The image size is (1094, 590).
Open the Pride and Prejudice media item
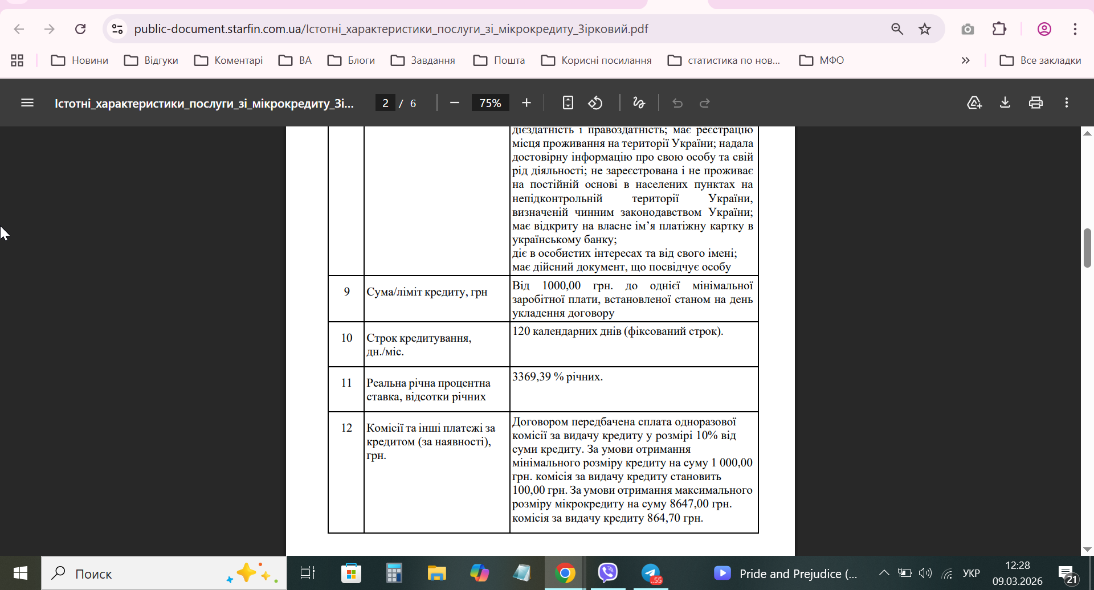(x=786, y=573)
